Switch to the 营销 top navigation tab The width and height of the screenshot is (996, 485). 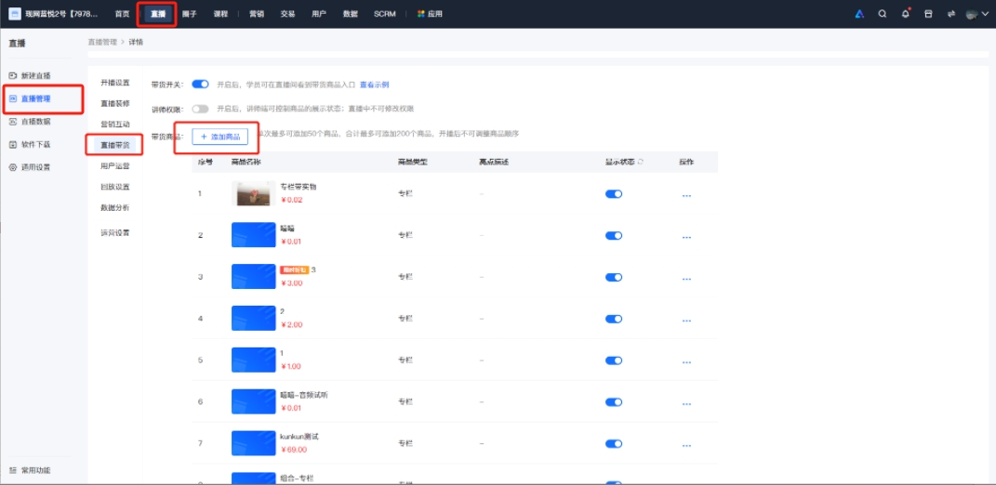(256, 14)
